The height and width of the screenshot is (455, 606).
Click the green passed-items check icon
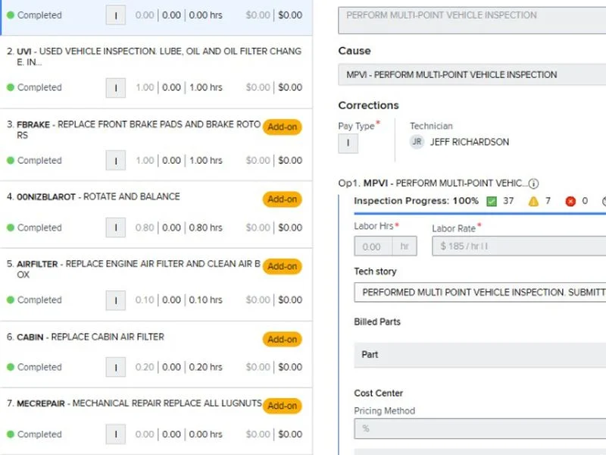click(x=491, y=201)
